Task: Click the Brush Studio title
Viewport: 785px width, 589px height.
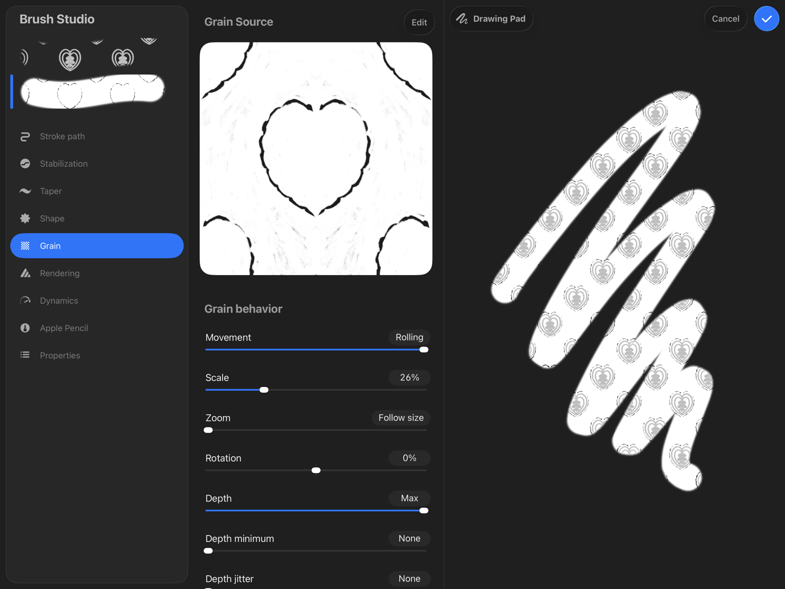Action: [x=57, y=19]
